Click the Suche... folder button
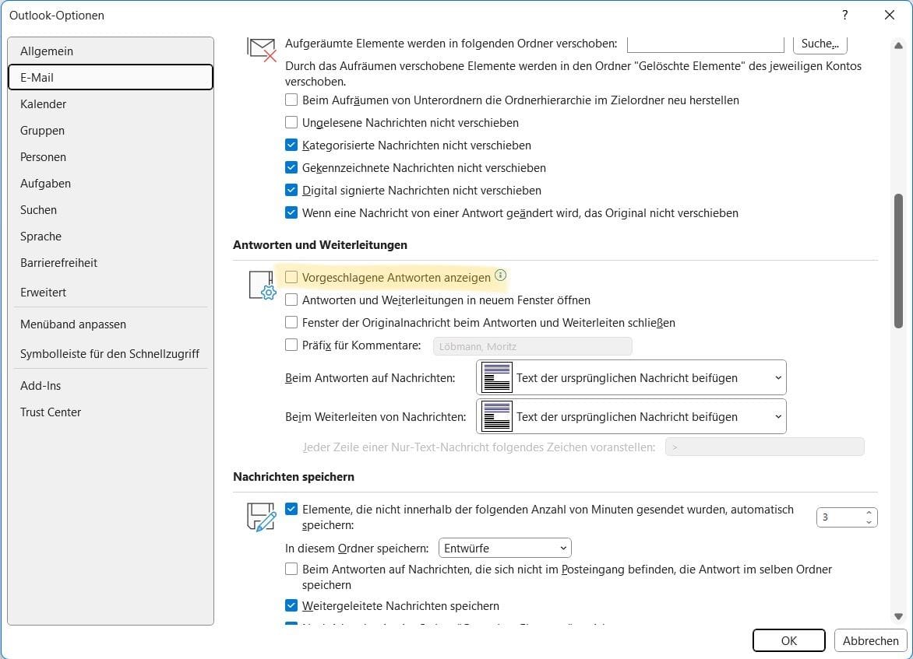 pos(820,44)
